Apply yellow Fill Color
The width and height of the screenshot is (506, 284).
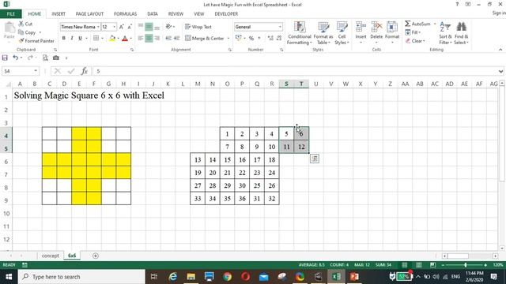[112, 39]
